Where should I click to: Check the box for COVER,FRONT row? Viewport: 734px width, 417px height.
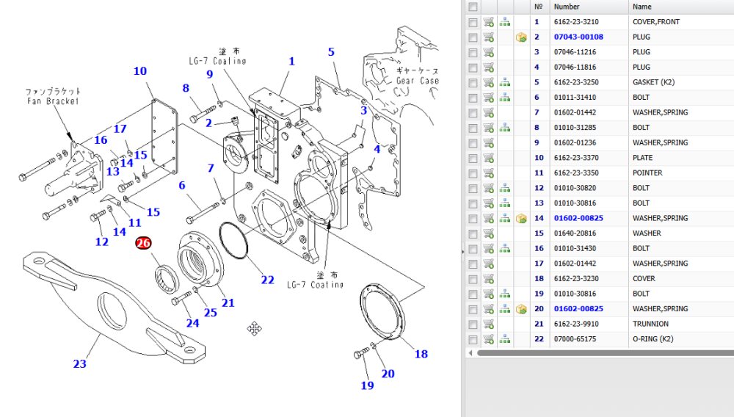coord(473,22)
